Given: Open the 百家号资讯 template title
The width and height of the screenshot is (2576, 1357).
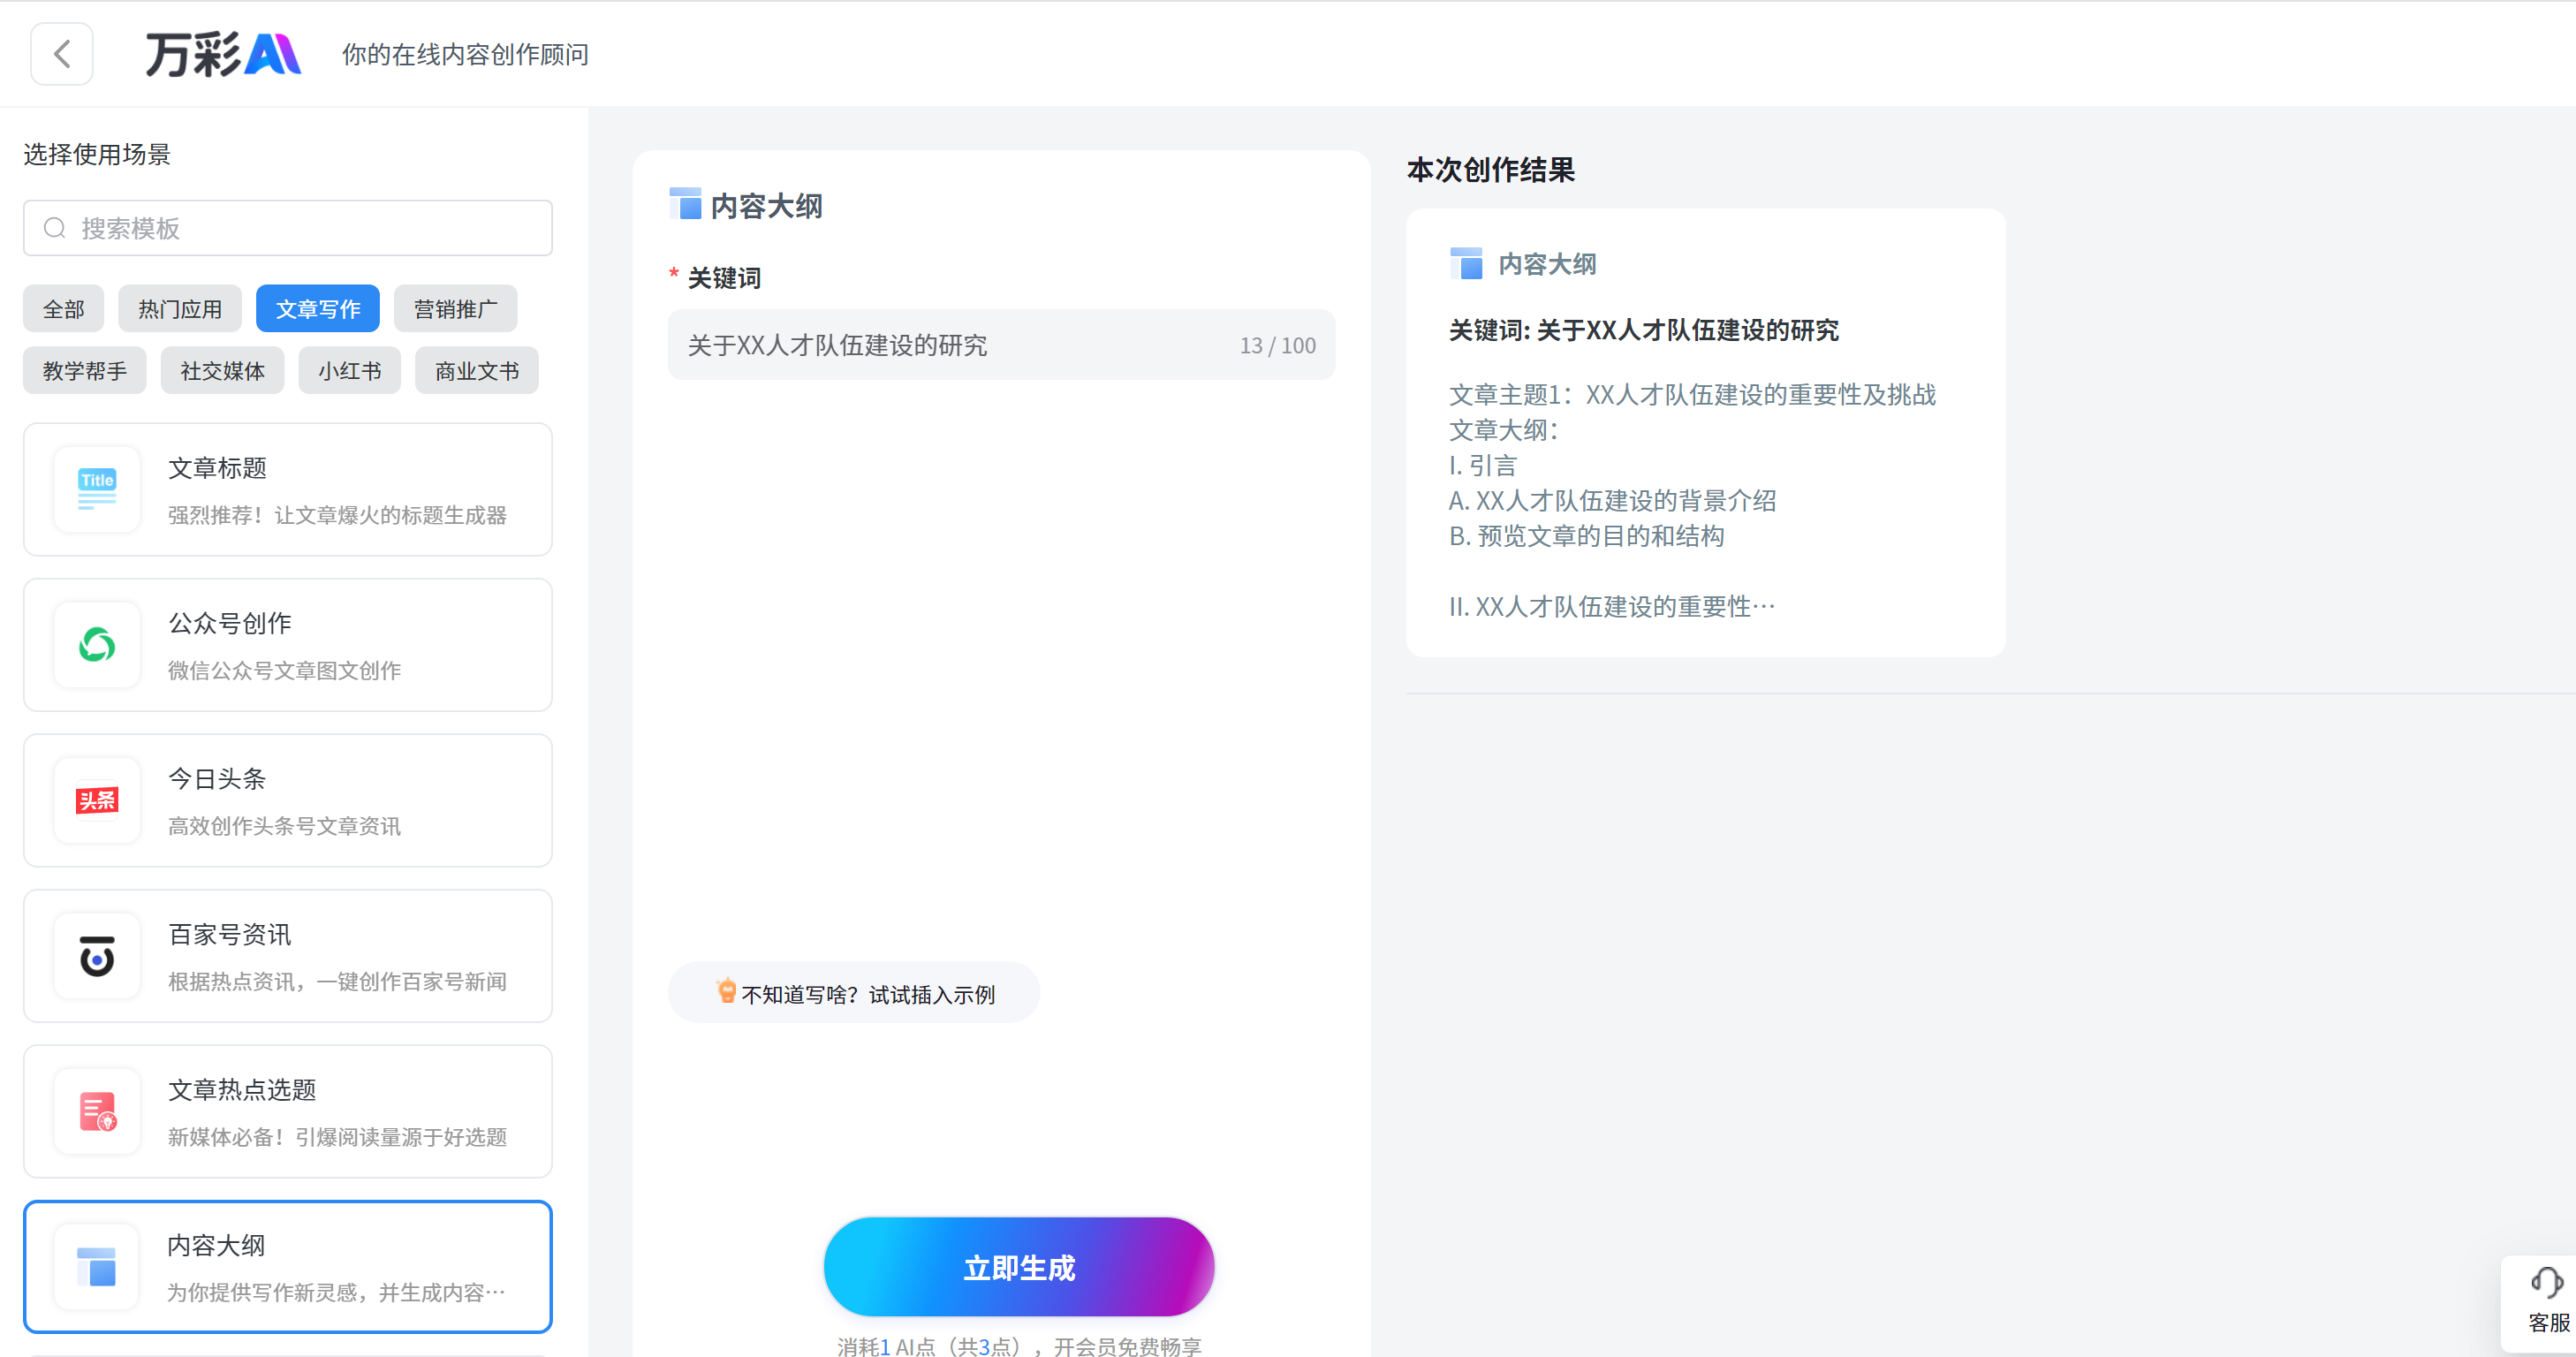Looking at the screenshot, I should pos(230,934).
